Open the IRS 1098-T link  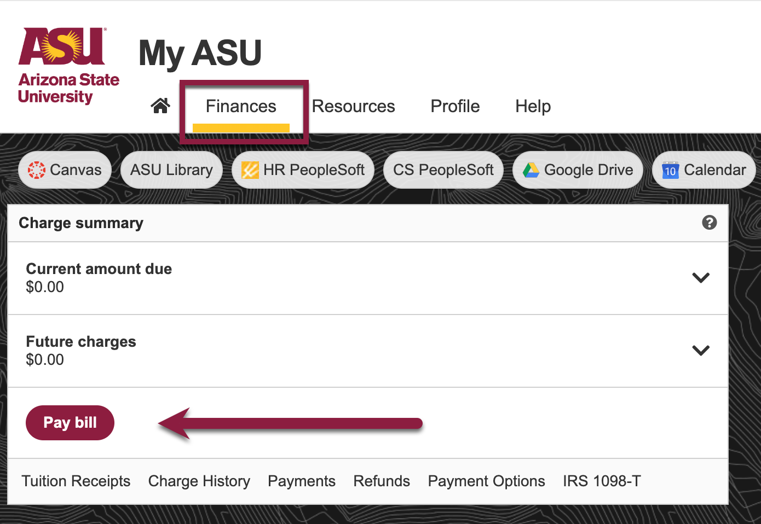[x=602, y=481]
